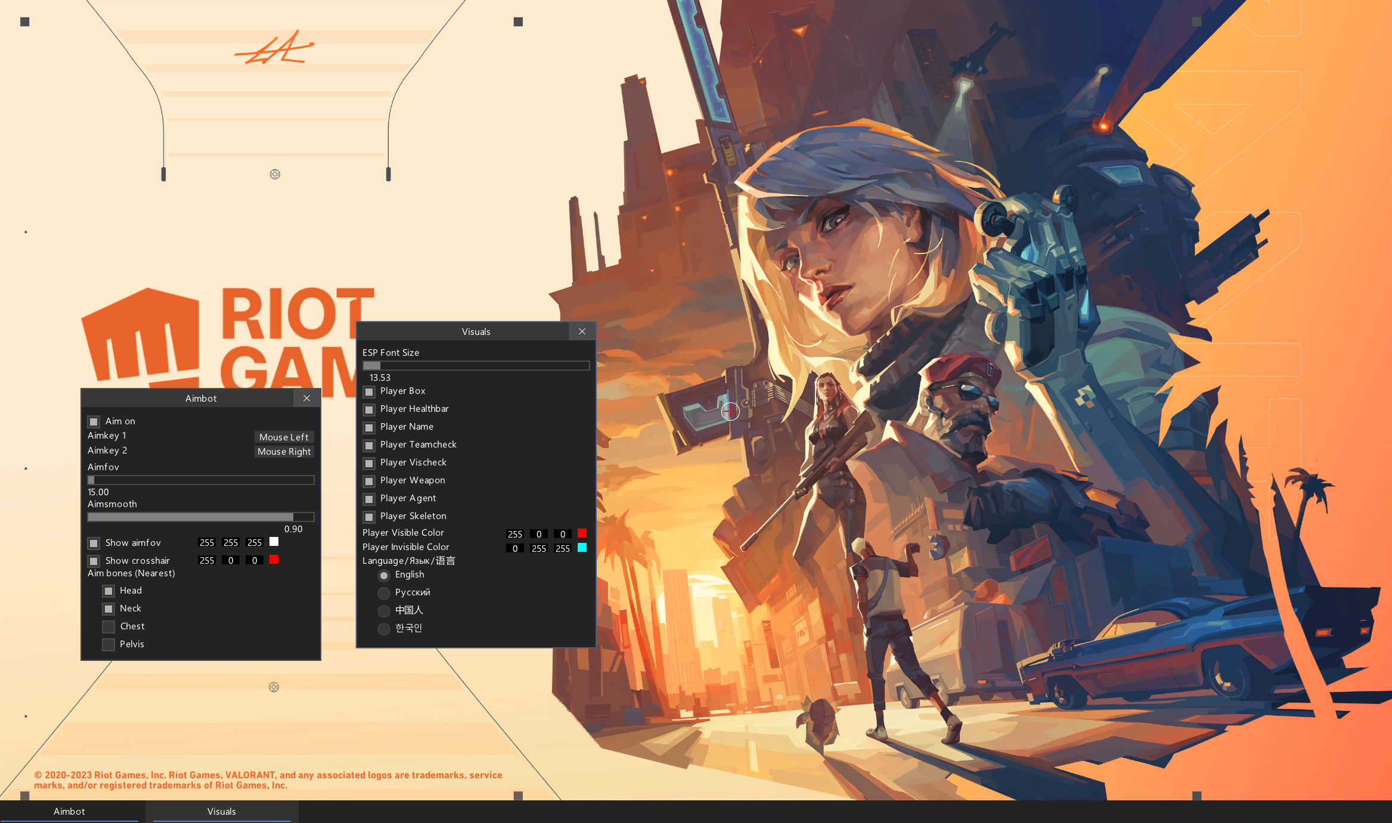This screenshot has height=823, width=1392.
Task: Change Aimkey 1 Mouse Left binding
Action: (284, 437)
